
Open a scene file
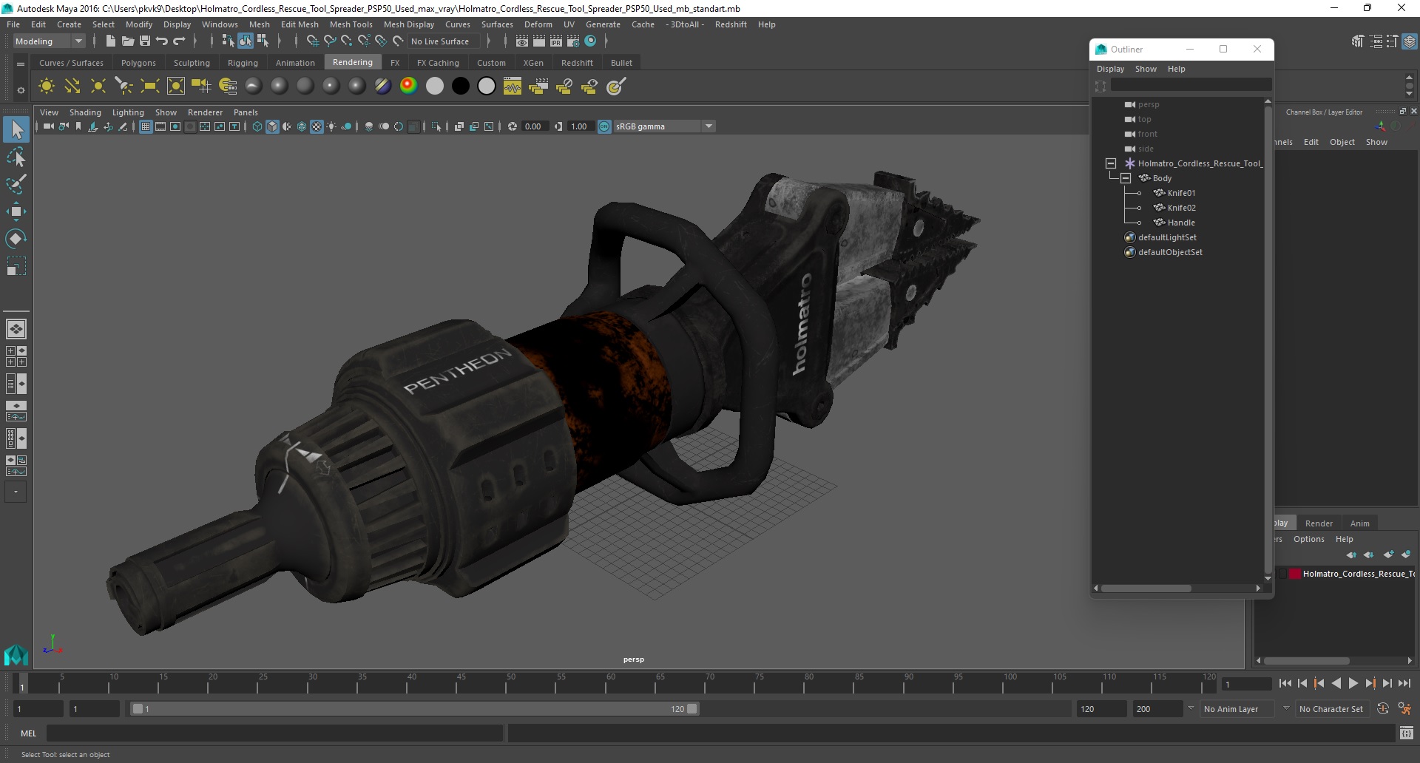(x=127, y=41)
